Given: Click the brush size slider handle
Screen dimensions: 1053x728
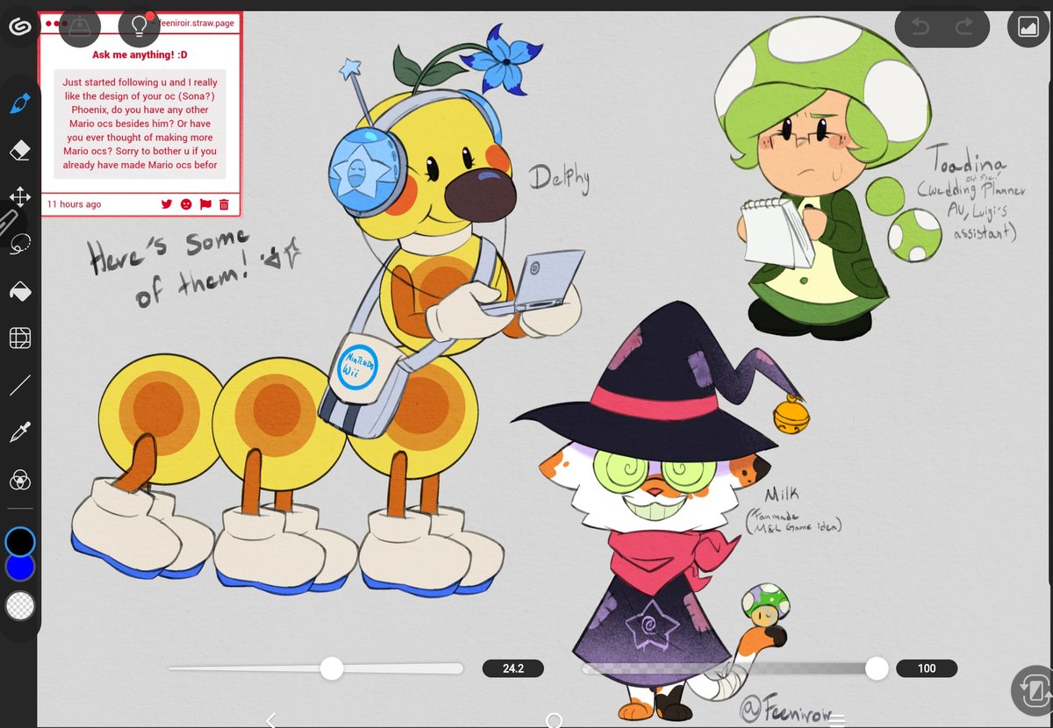Looking at the screenshot, I should (332, 668).
